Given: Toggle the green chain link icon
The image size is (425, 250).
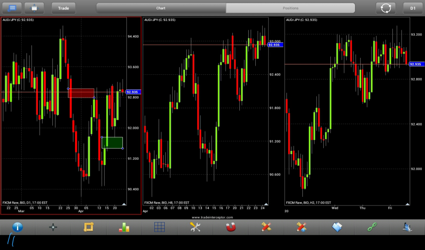Looking at the screenshot, I should point(372,227).
